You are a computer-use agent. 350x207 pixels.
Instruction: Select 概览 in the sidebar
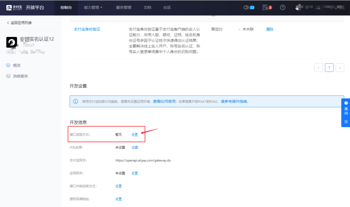point(17,65)
